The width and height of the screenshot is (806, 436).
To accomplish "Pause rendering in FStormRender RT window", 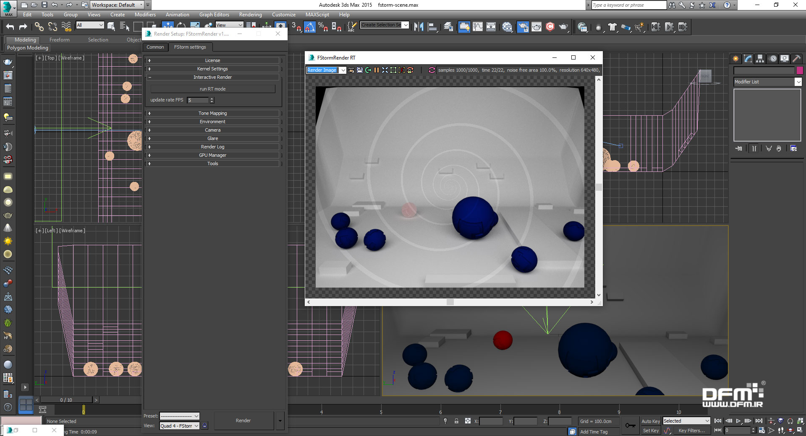I will tap(377, 70).
